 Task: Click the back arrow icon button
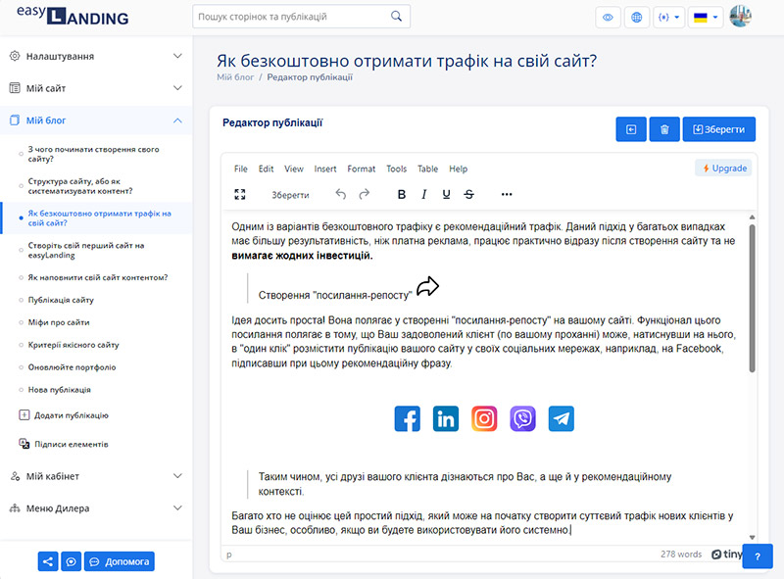coord(631,129)
